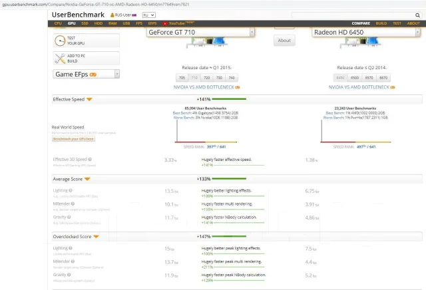
Task: Click gamepad icon after right NVIDIA VS AMD BOTTLENECK
Action: pos(393,87)
